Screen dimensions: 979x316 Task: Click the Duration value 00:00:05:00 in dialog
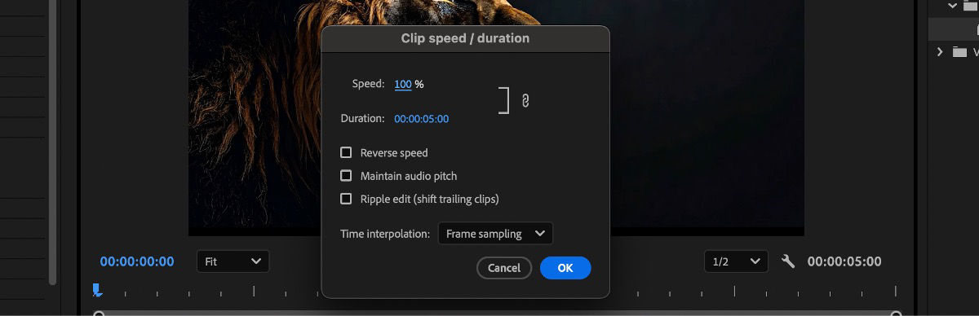pos(421,119)
